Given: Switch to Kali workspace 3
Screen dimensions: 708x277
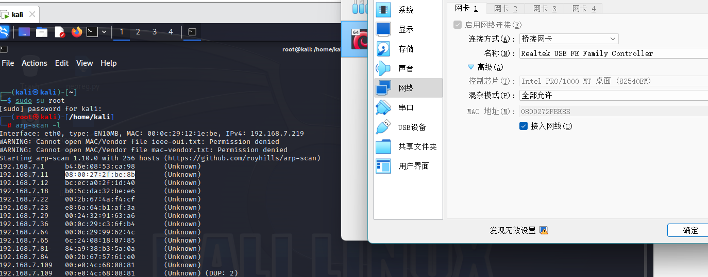Looking at the screenshot, I should 155,32.
